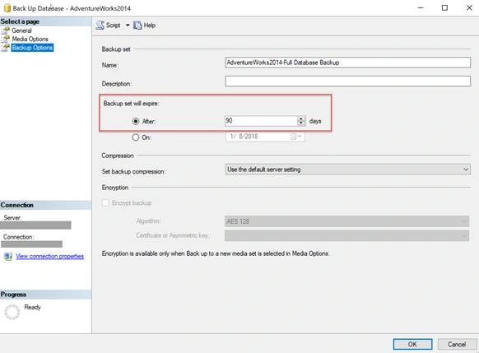The width and height of the screenshot is (479, 353).
Task: Select the After expiration radio button
Action: [136, 121]
